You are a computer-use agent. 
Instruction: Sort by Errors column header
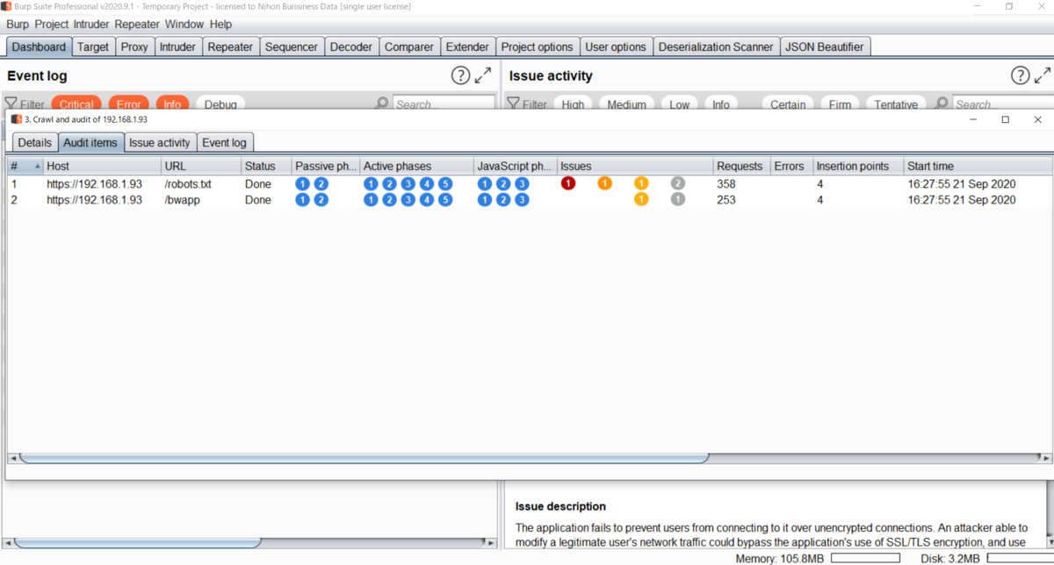[791, 166]
